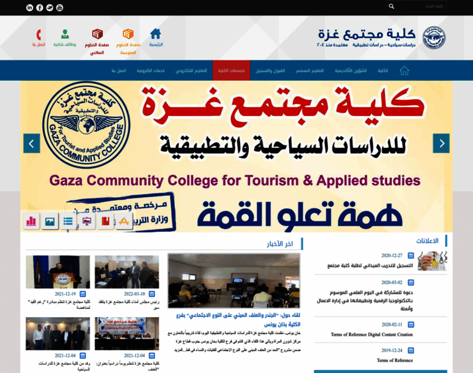Click the teal picture gallery icon

tap(50, 221)
